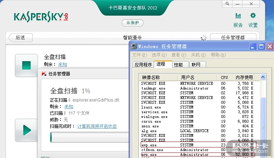
Task: Open 查看(V) menu in Task Manager
Action: [x=179, y=55]
